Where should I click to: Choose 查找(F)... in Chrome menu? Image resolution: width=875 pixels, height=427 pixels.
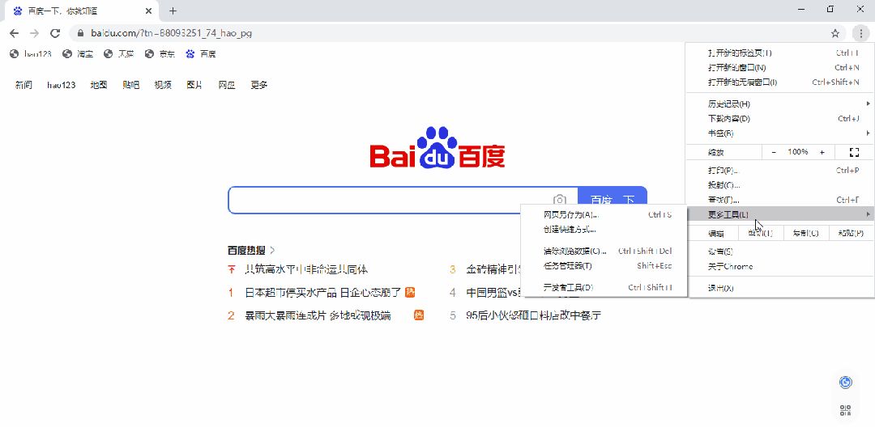point(780,199)
